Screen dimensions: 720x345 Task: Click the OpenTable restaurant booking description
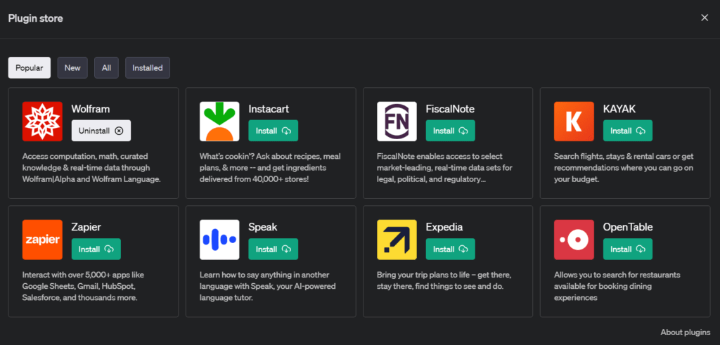[617, 286]
